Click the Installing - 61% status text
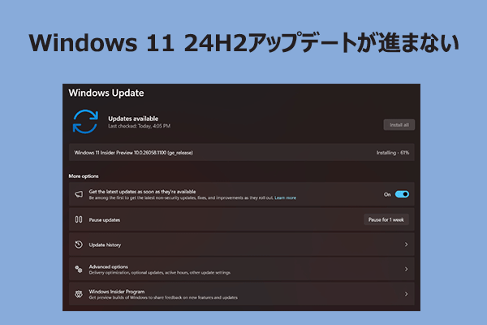Viewport: 487px width, 325px height. tap(393, 153)
